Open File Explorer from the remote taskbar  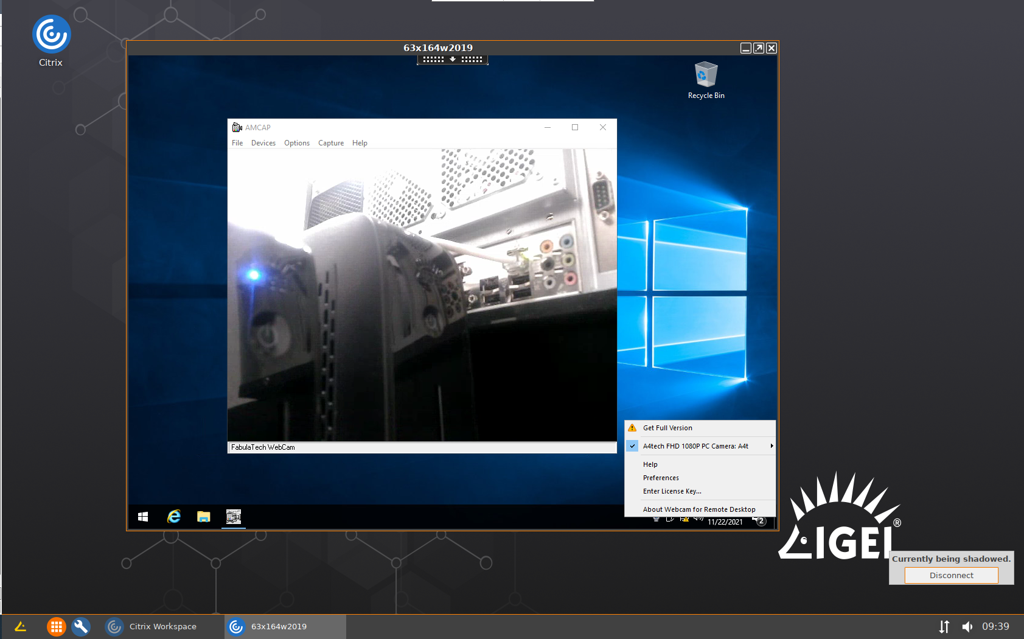204,517
